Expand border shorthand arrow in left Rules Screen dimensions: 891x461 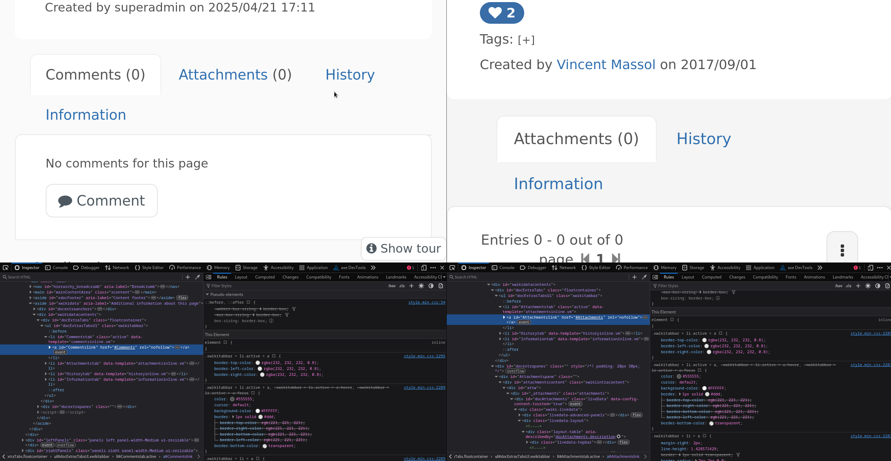point(233,417)
